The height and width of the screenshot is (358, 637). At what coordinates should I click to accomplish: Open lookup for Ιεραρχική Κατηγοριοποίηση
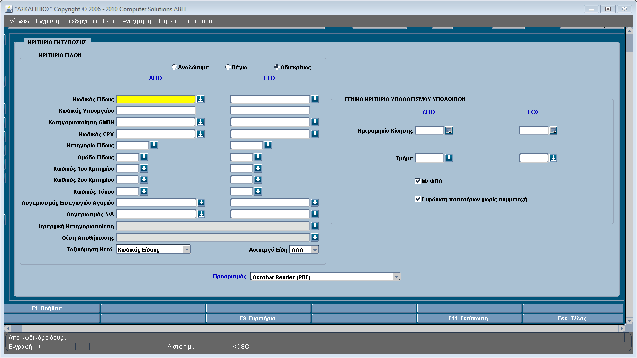coord(315,226)
